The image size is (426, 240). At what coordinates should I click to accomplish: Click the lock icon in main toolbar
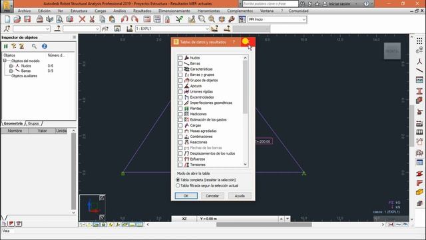coord(167,19)
